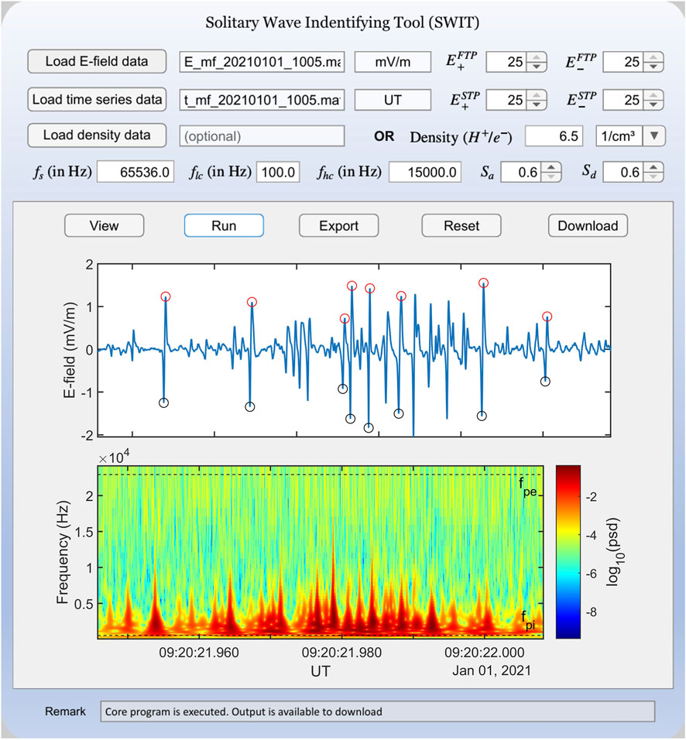The image size is (686, 740).
Task: Decrease the E- FTP stepper value
Action: click(654, 67)
